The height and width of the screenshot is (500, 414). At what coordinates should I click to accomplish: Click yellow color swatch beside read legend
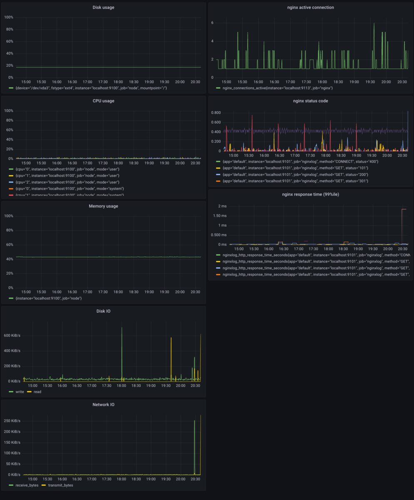tap(29, 392)
